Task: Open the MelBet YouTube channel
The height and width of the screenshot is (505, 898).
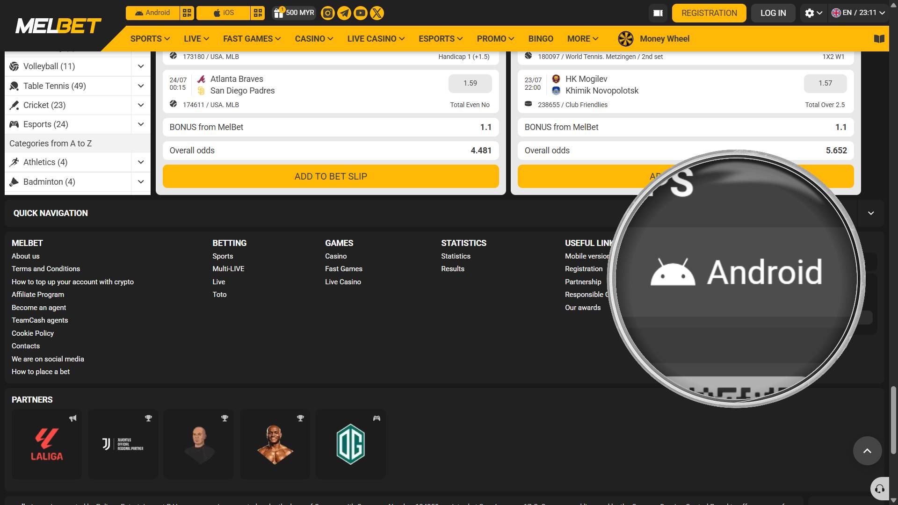Action: (361, 13)
